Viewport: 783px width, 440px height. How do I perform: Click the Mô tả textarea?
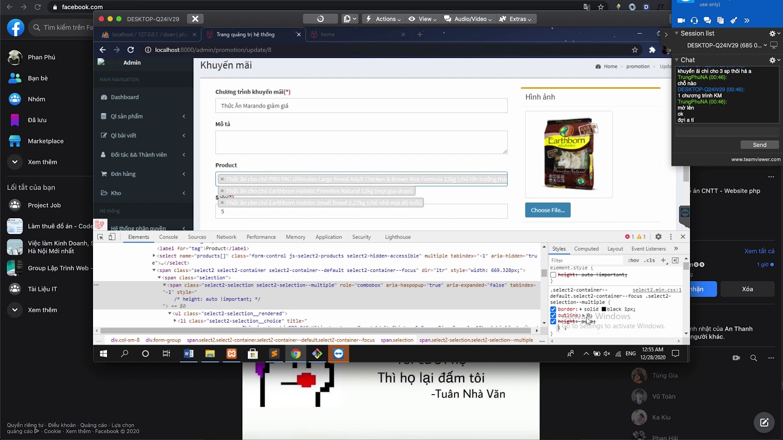pos(361,142)
